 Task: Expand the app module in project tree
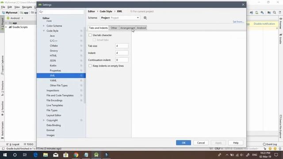coord(6,23)
